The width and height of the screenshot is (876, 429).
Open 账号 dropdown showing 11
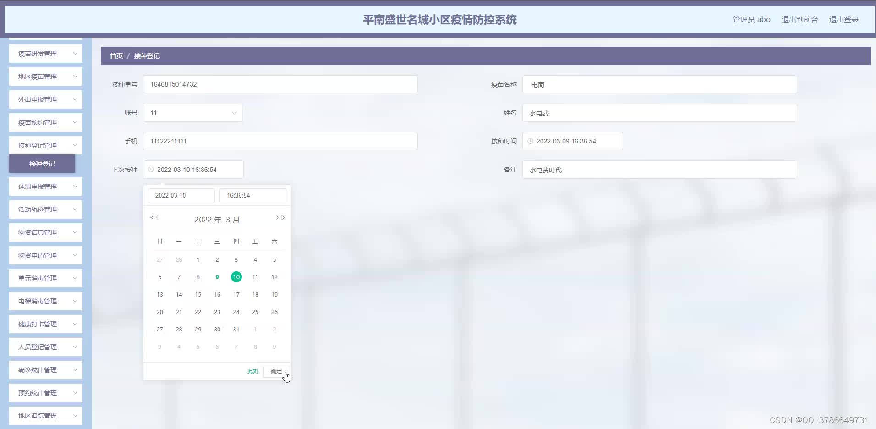192,113
